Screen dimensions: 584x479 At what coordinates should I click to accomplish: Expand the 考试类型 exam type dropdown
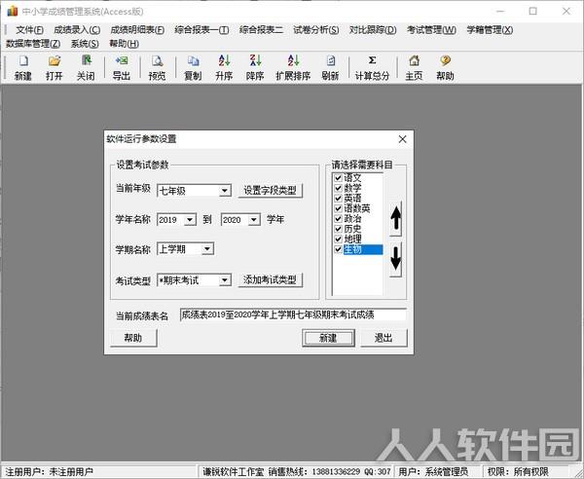coord(225,280)
